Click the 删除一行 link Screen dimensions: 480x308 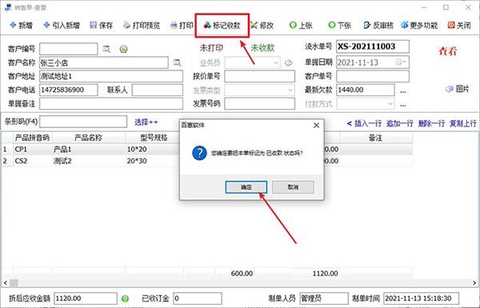click(x=431, y=123)
